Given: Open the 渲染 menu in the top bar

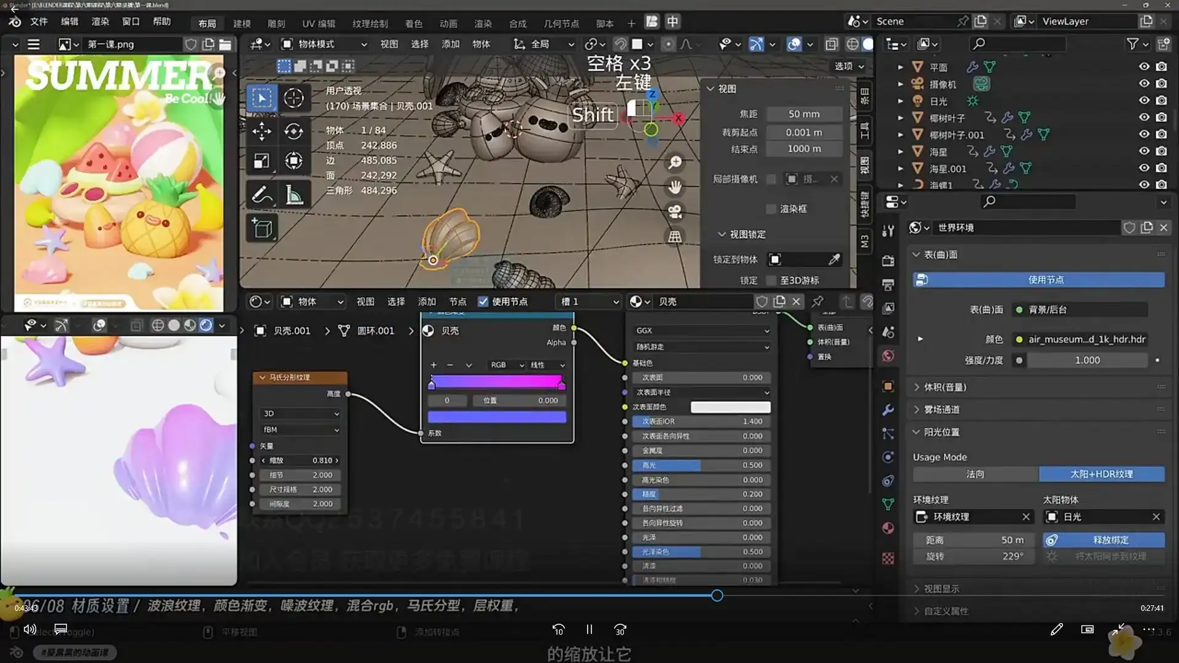Looking at the screenshot, I should 100,21.
